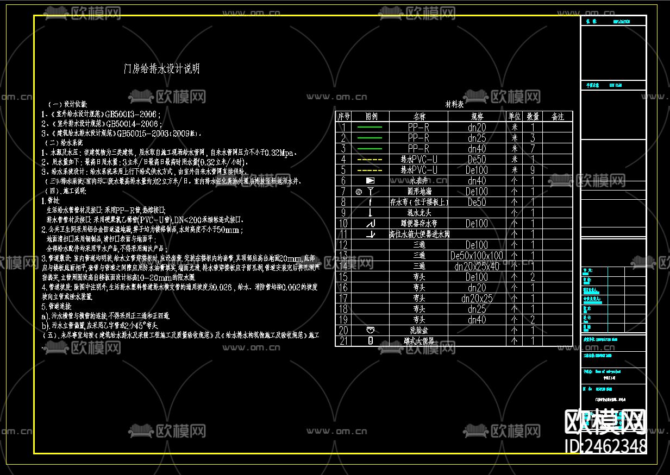Select the quantity 9 in row 5
The image size is (670, 475).
[x=533, y=170]
